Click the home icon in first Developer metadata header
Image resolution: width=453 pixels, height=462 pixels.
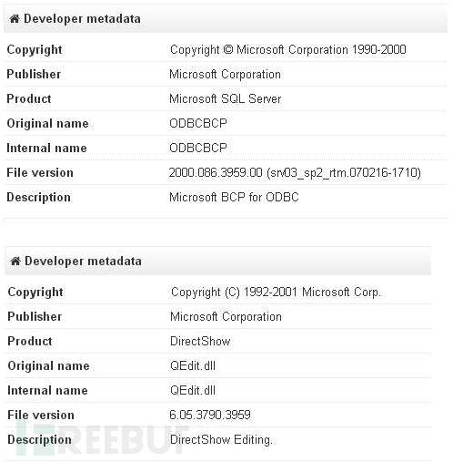click(15, 19)
